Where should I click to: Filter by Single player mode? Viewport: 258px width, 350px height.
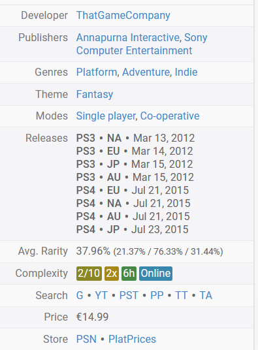(106, 116)
